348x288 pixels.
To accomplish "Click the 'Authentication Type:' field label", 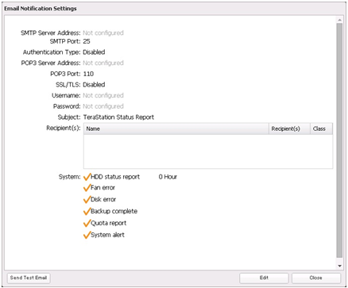I will 52,52.
